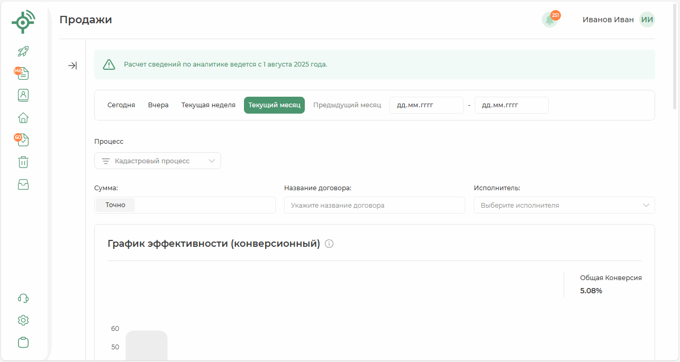This screenshot has height=362, width=680.
Task: Open the support headset icon
Action: 23,298
